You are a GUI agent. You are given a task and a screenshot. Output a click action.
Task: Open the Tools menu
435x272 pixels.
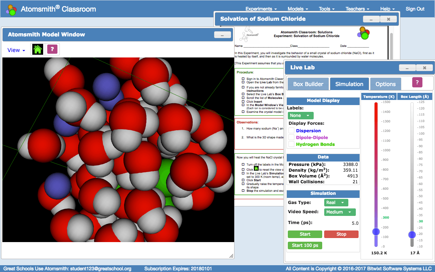pos(327,9)
